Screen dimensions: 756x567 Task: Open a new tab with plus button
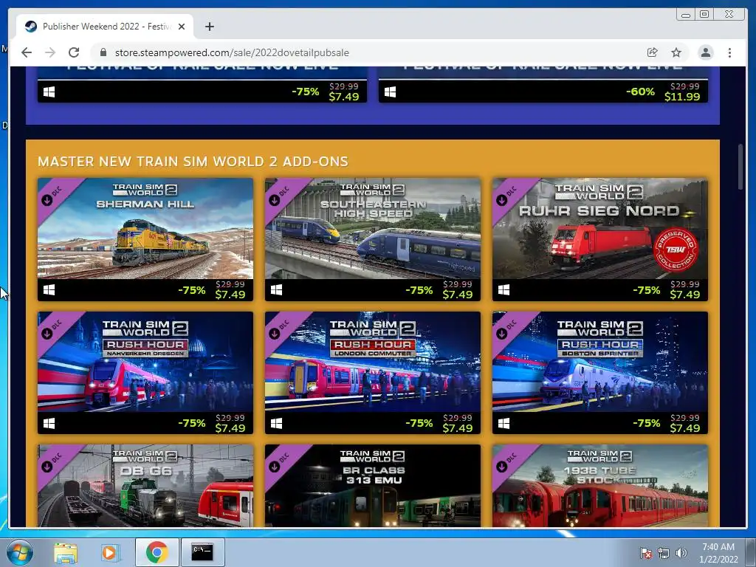209,27
